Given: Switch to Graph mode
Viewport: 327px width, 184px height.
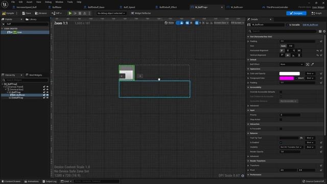Looking at the screenshot, I should [317, 13].
